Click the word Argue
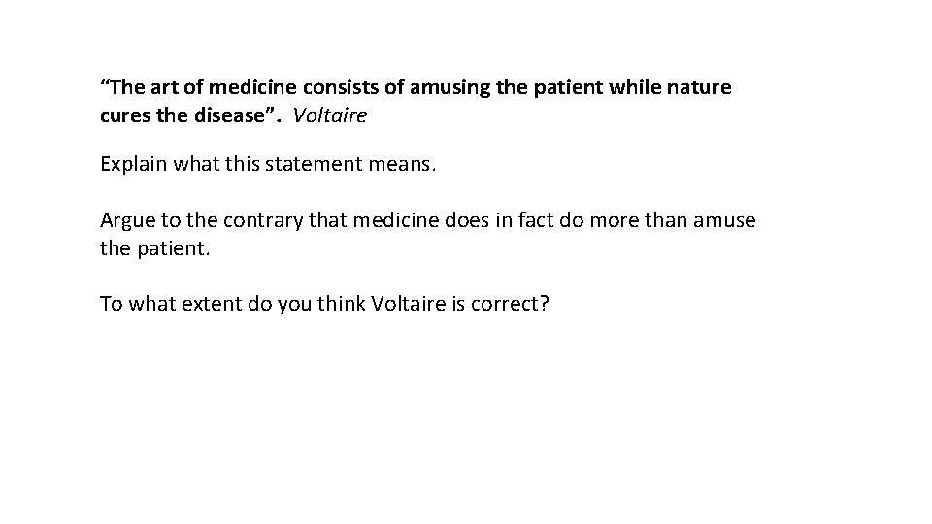The width and height of the screenshot is (932, 524). [x=125, y=220]
